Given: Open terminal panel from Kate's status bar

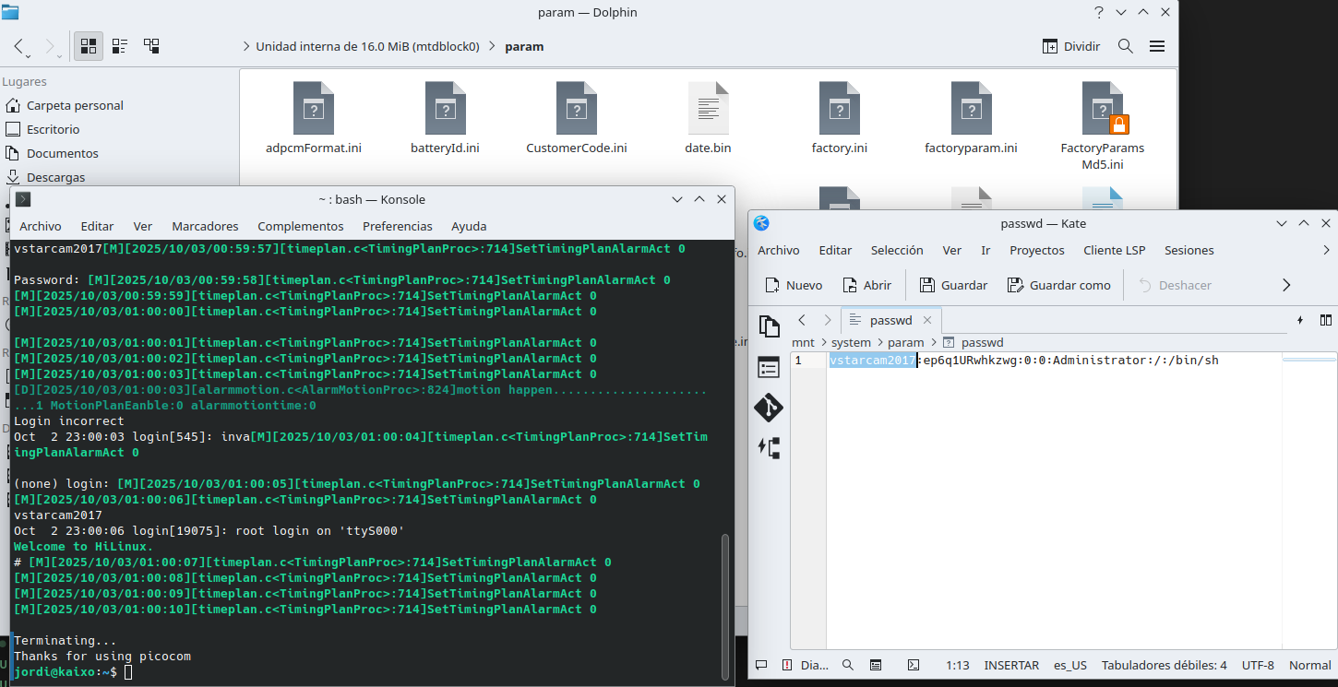Looking at the screenshot, I should [x=913, y=665].
